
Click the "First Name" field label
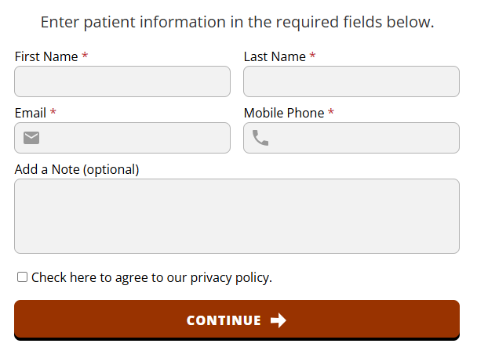pos(46,56)
